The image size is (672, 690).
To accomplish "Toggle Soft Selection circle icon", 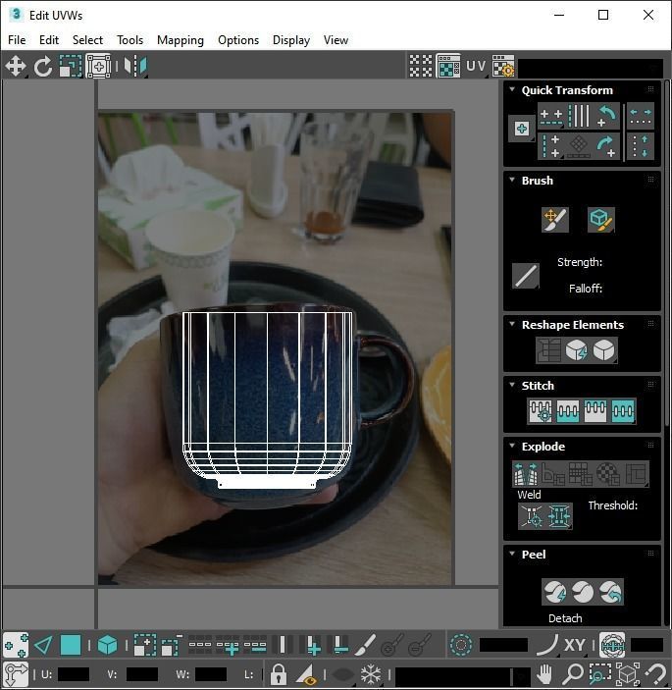I will click(x=461, y=645).
